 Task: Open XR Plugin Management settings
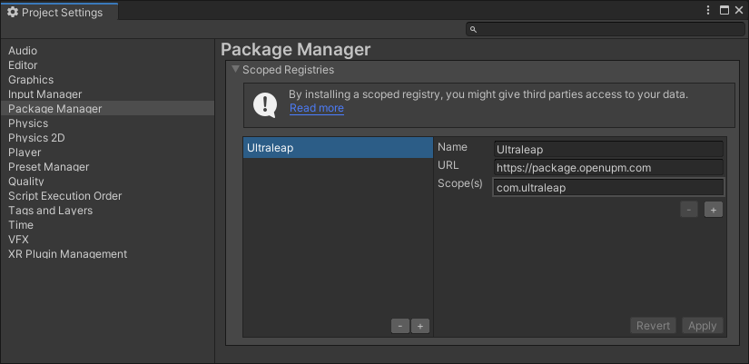click(x=67, y=254)
